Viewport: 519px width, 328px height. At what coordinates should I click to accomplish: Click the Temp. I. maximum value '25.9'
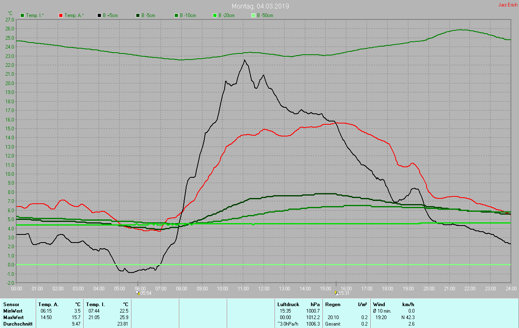[x=124, y=317]
